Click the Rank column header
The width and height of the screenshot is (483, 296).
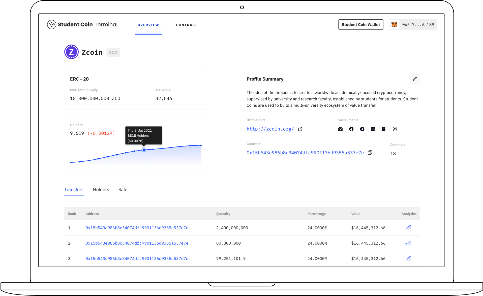click(x=72, y=214)
